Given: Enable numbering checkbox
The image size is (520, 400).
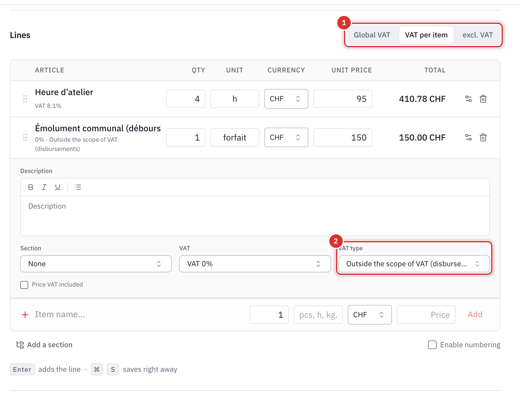Looking at the screenshot, I should (432, 345).
